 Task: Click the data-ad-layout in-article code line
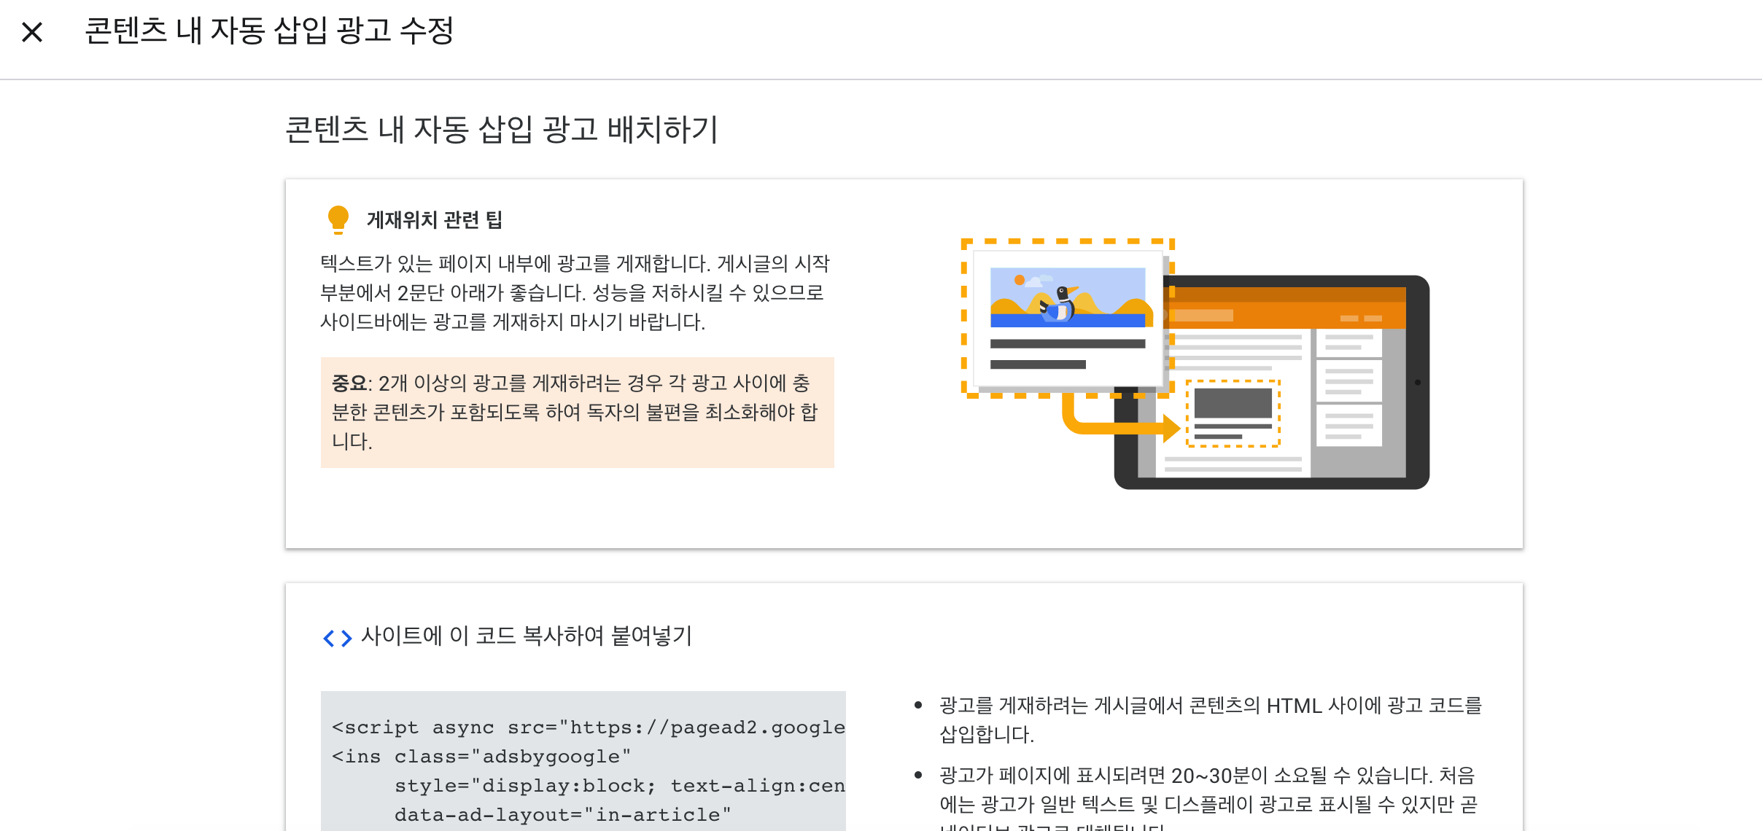tap(562, 814)
